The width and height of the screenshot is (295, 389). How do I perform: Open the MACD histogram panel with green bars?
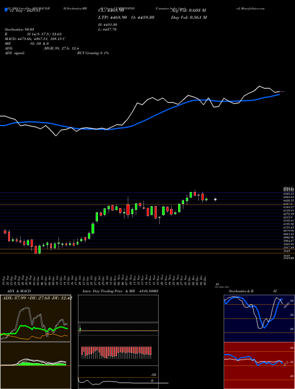[35, 365]
